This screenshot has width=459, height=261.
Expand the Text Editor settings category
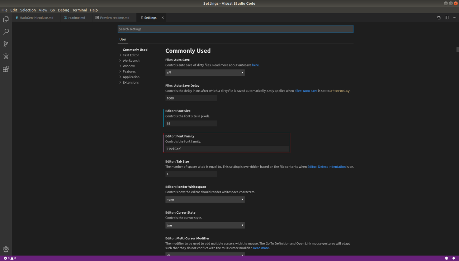131,55
